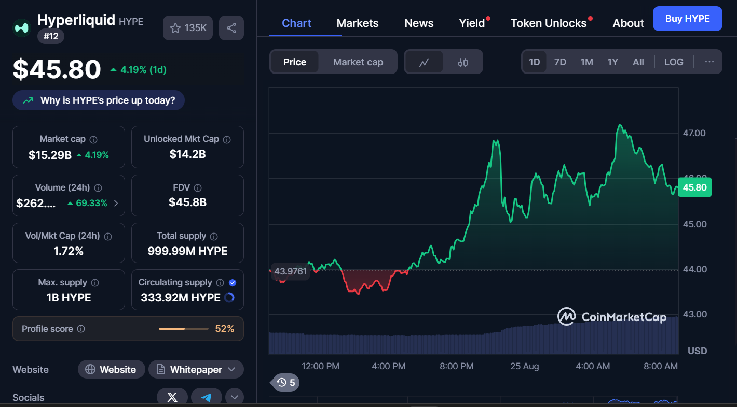Open the X social link
This screenshot has height=407, width=737.
coord(172,397)
